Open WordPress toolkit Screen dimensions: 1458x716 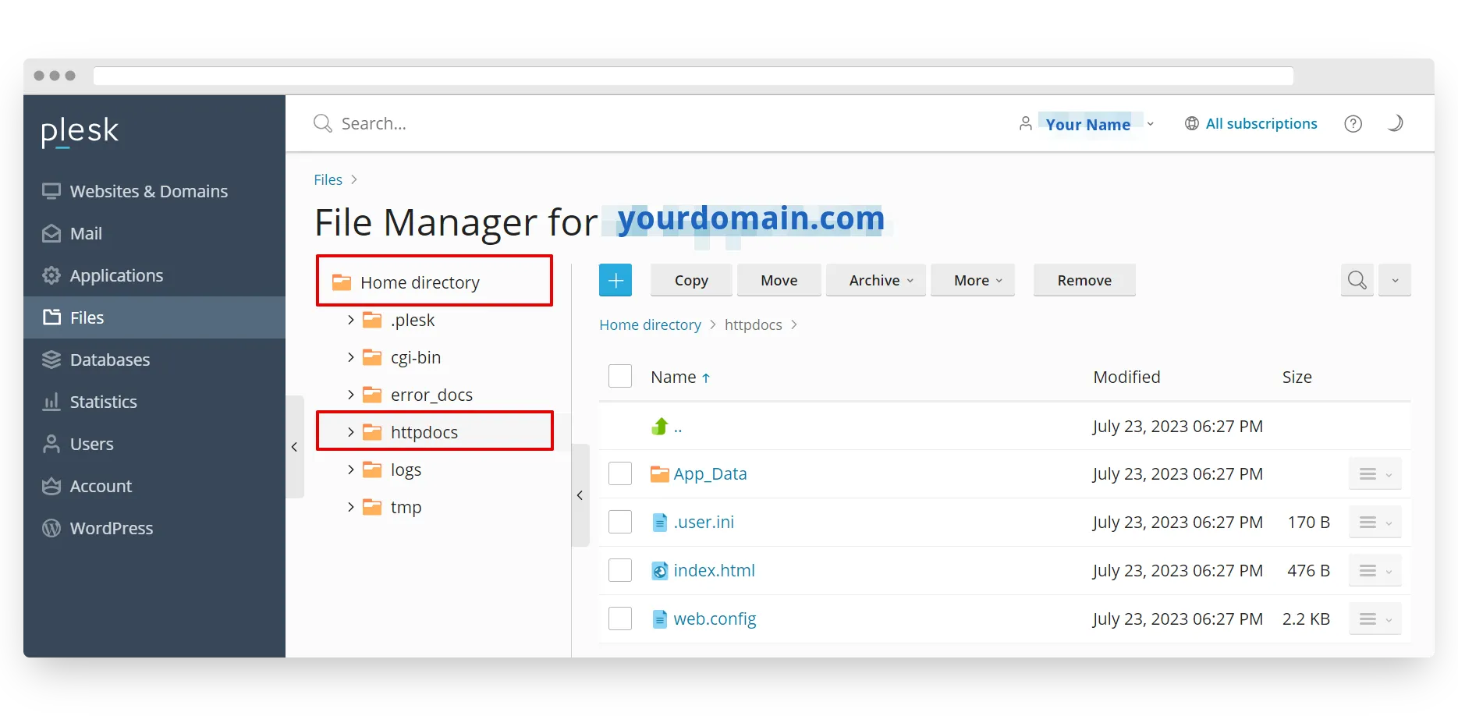tap(154, 528)
